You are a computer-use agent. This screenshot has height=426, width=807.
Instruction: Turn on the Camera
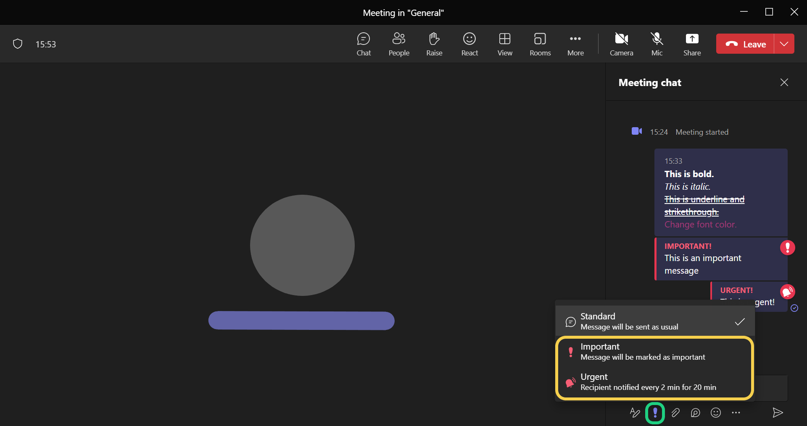tap(621, 44)
